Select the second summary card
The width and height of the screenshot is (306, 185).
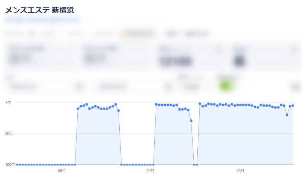point(115,57)
